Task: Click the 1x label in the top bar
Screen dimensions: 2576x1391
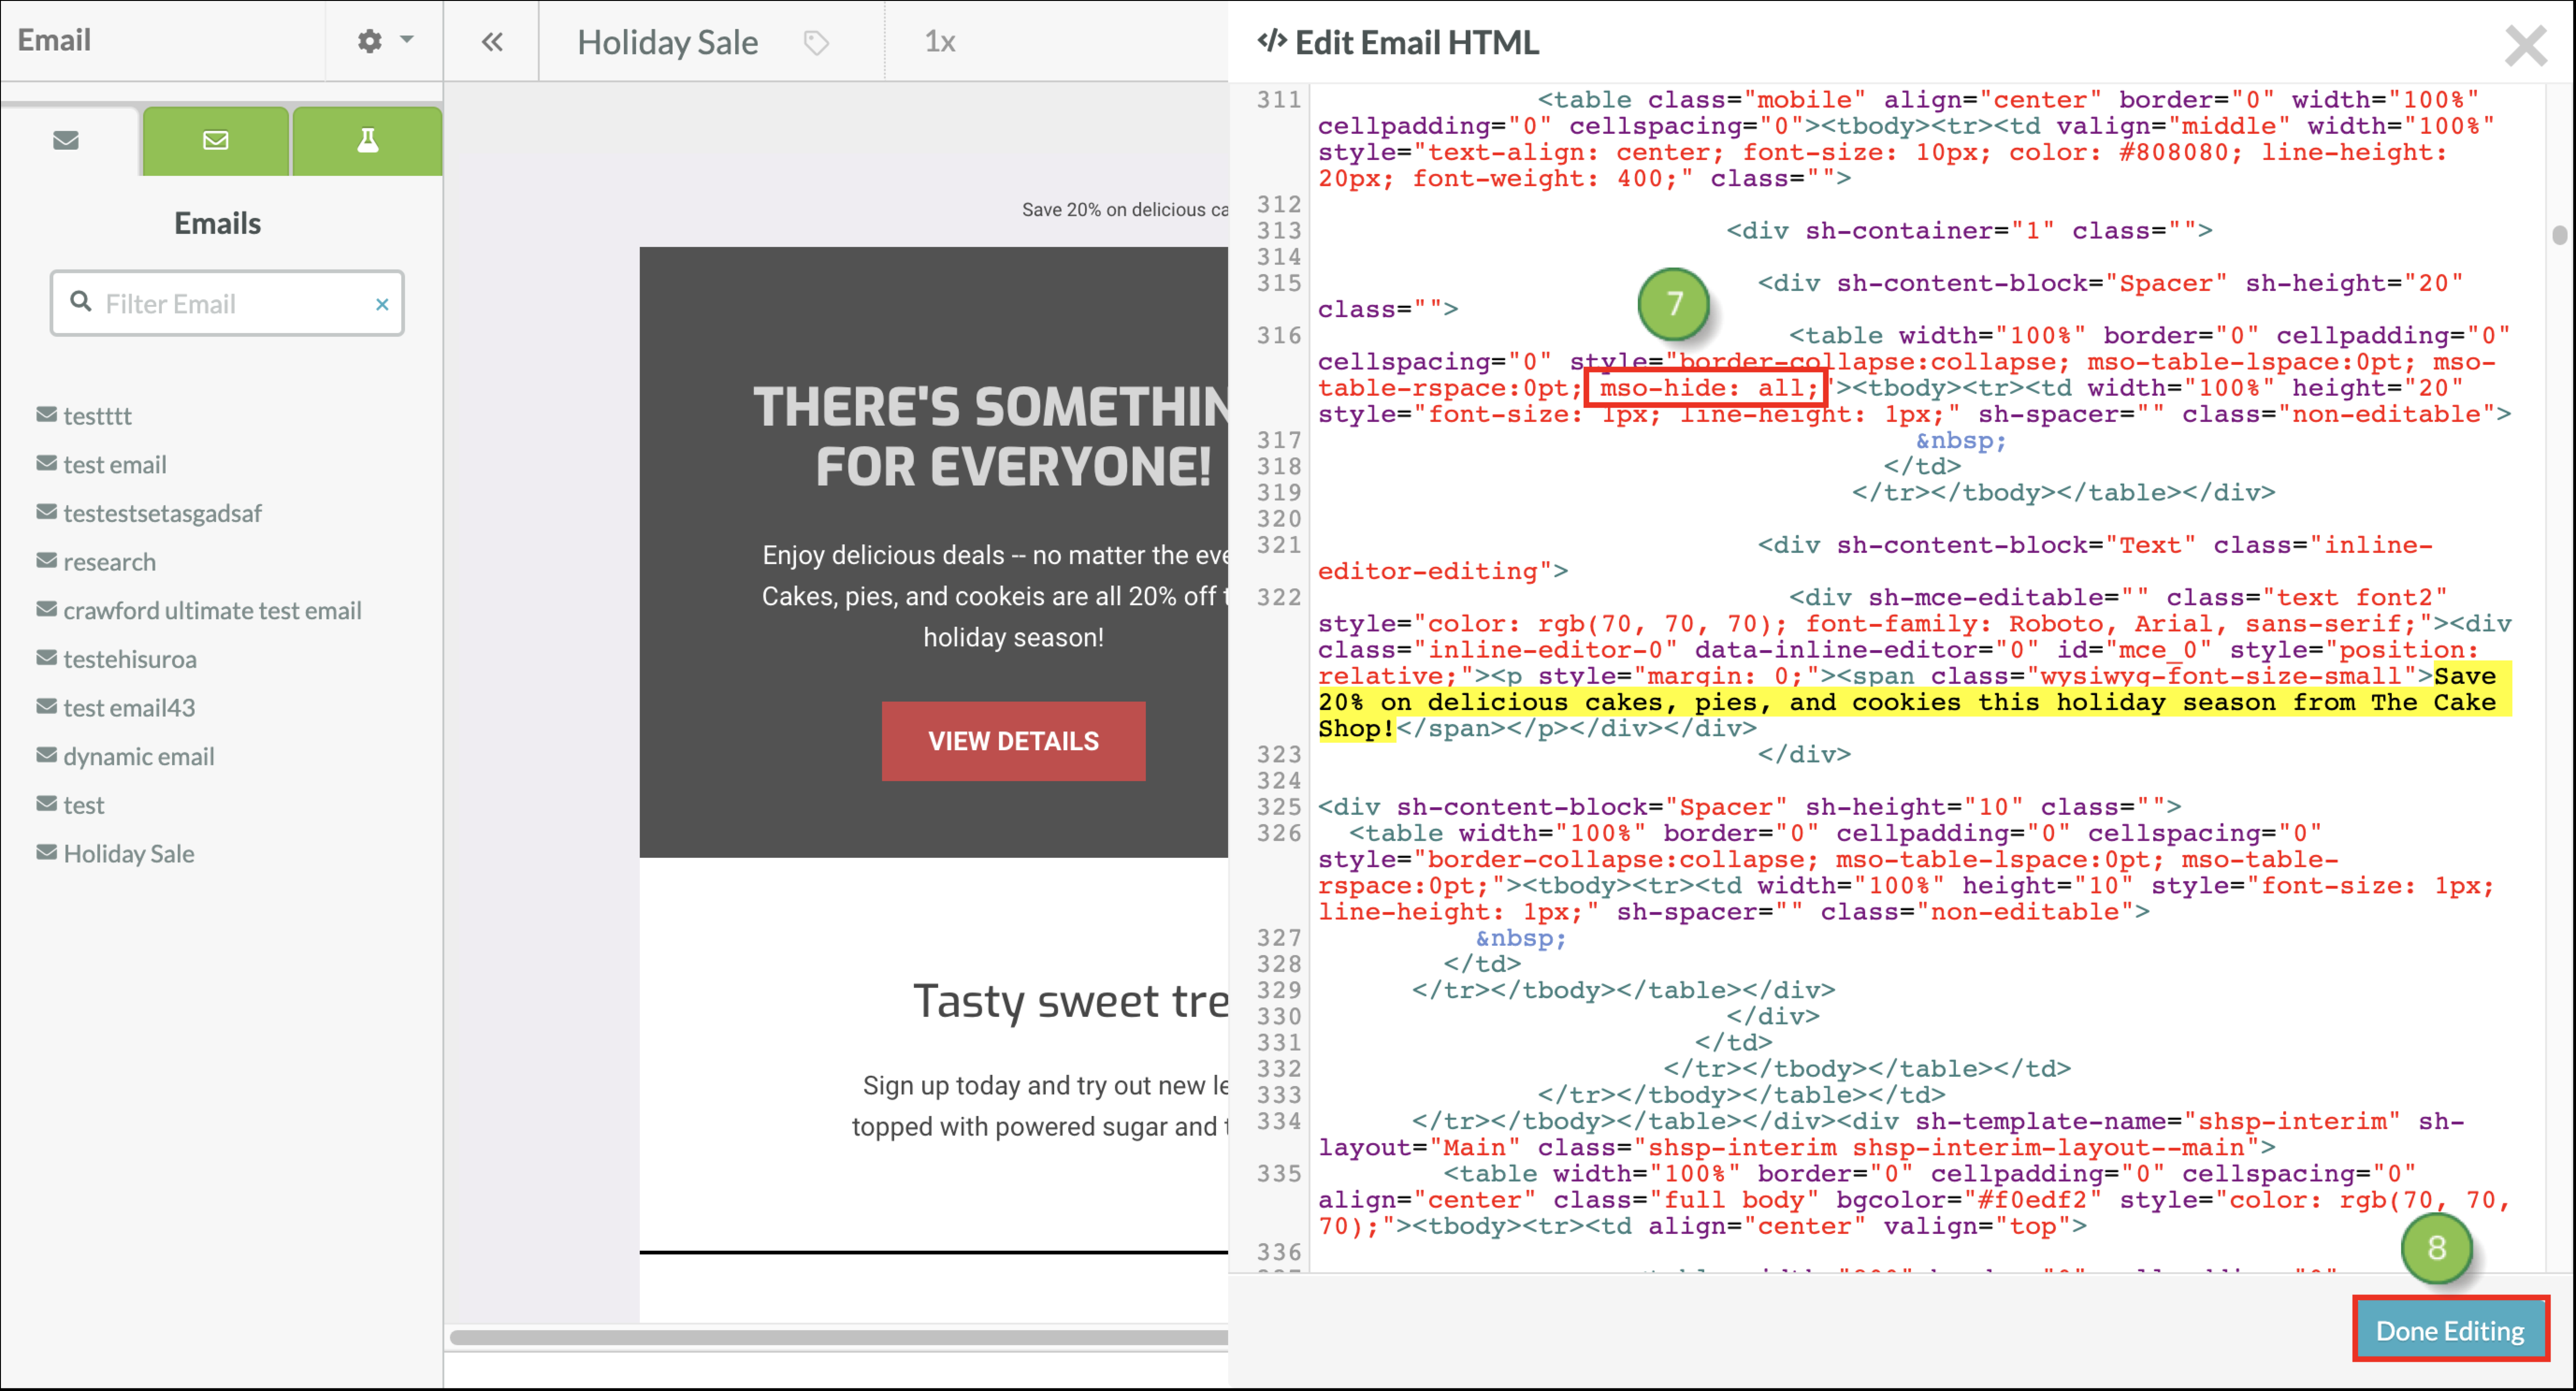Action: [x=939, y=42]
